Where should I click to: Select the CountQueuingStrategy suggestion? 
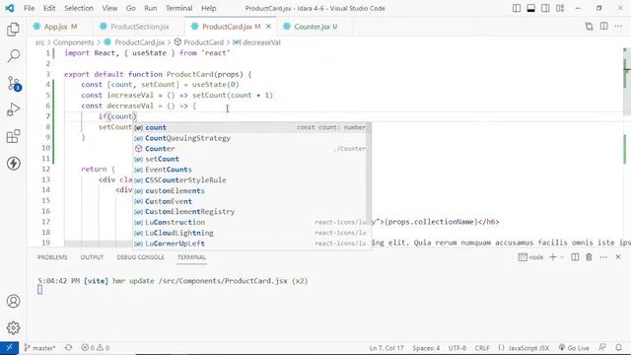[249, 138]
